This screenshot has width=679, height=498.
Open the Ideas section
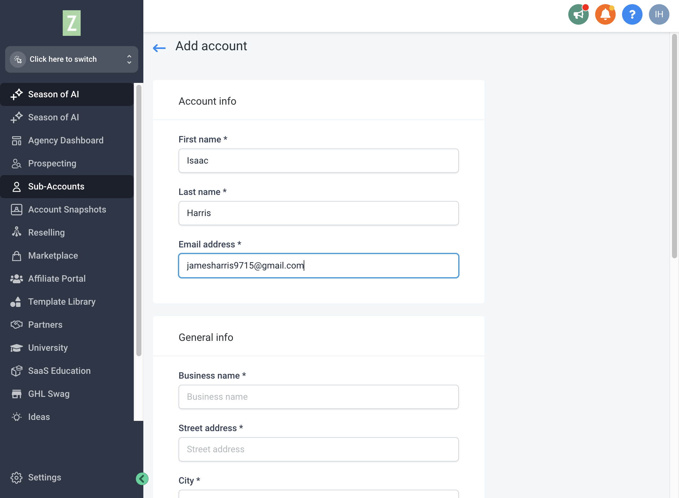pyautogui.click(x=67, y=417)
